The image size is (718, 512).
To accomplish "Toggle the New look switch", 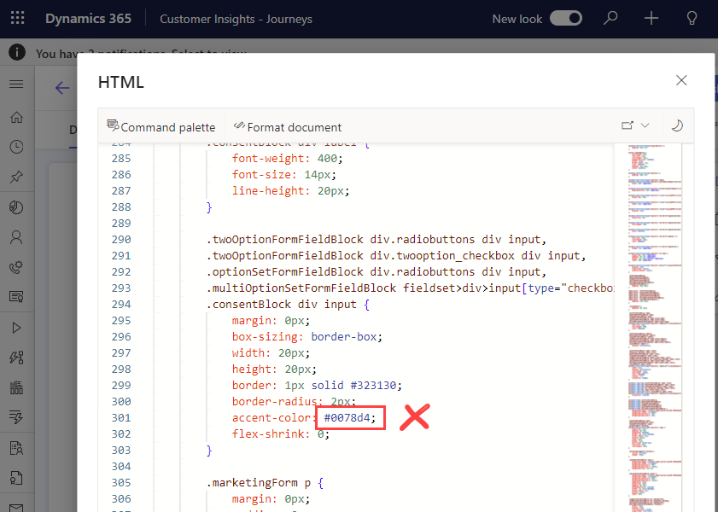I will pyautogui.click(x=566, y=18).
